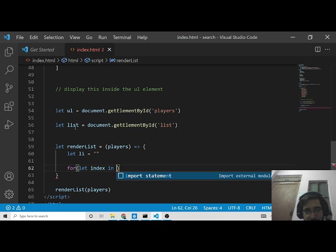This screenshot has width=336, height=252.
Task: Change line endings via CRLF status item
Action: 251,208
